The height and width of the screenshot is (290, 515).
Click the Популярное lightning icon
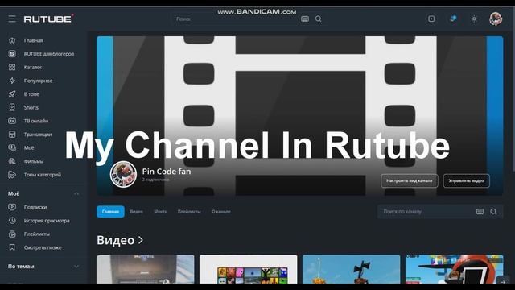pyautogui.click(x=12, y=81)
